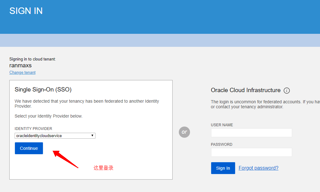Click the Oracle Cloud Infrastructure heading text
This screenshot has height=192, width=320.
[x=246, y=90]
